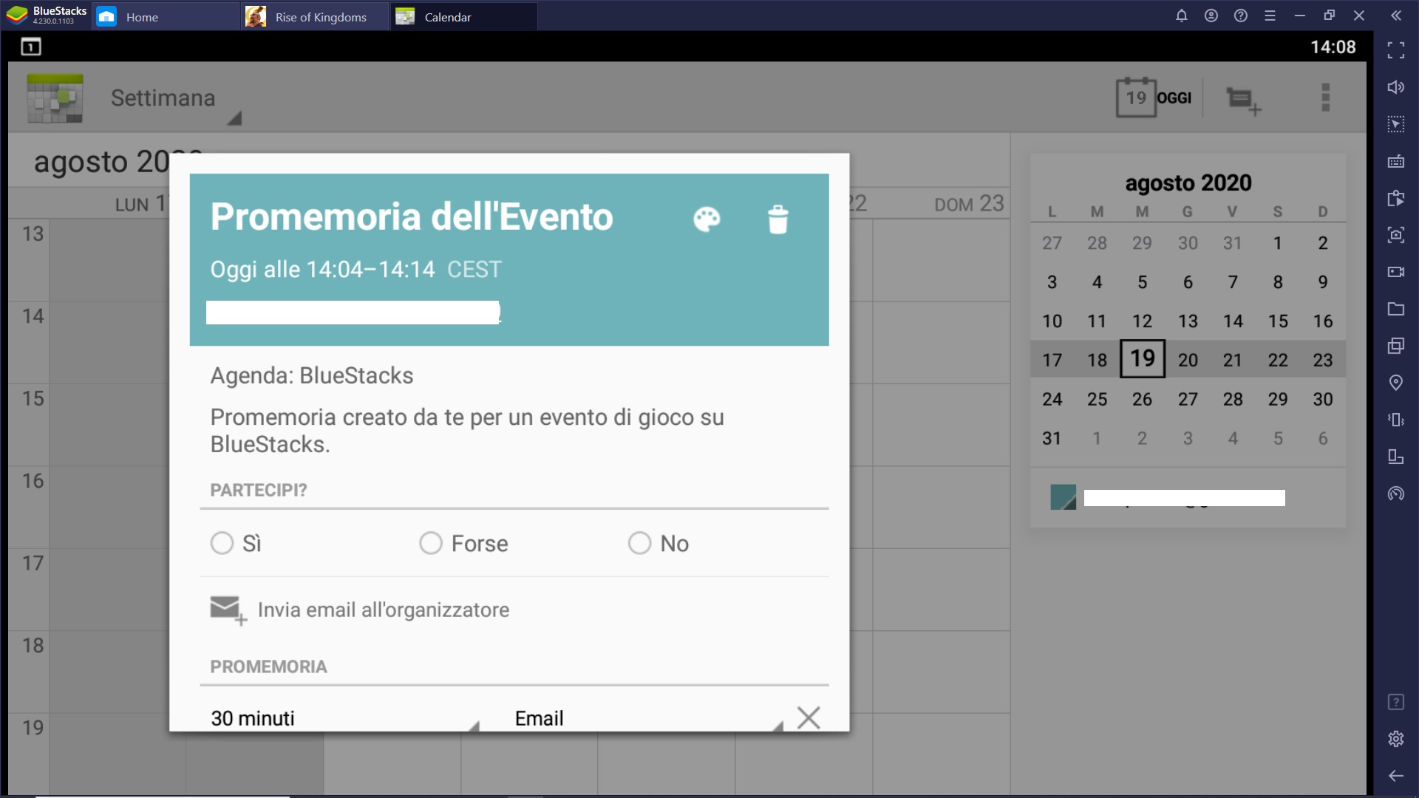The width and height of the screenshot is (1419, 798).
Task: Select 31 in the last mini calendar row
Action: tap(1052, 438)
